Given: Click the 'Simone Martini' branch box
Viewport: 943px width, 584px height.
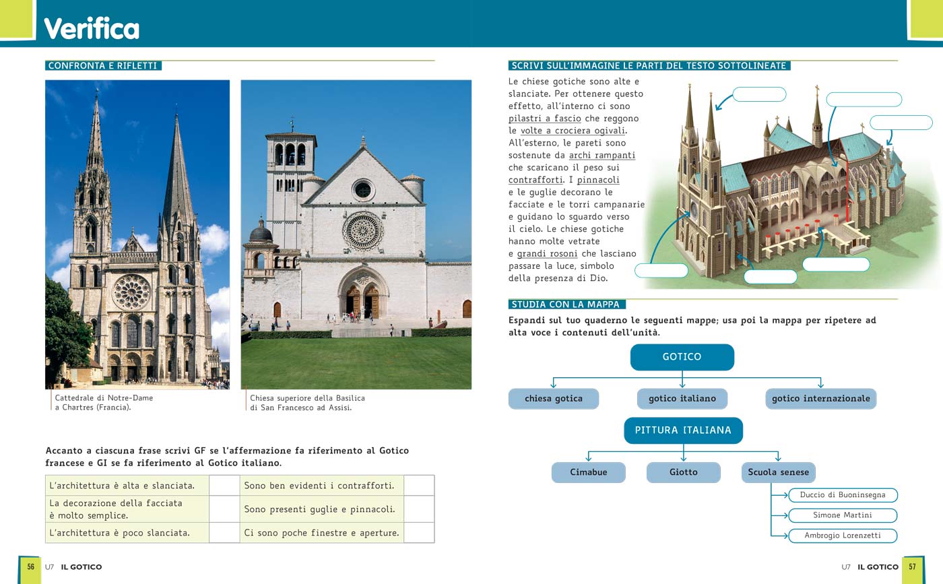Looking at the screenshot, I should coord(843,515).
